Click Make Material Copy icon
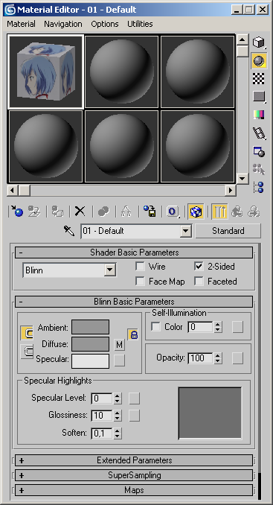The height and width of the screenshot is (505, 273). click(x=103, y=212)
